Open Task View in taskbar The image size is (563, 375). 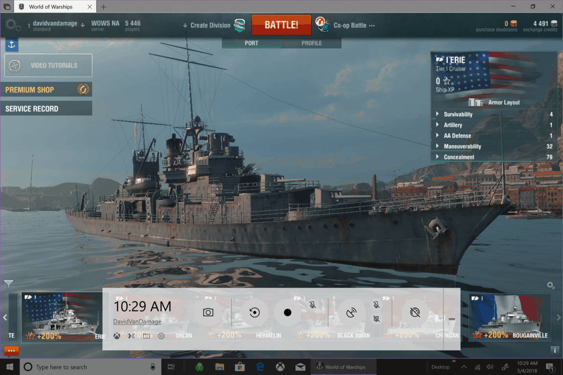[171, 367]
